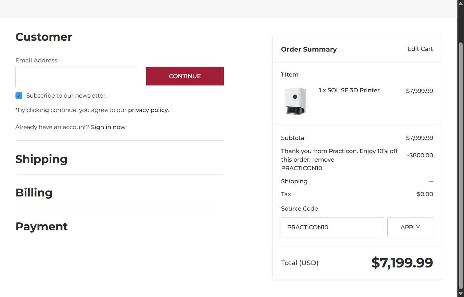Click the 'Total (USD)' label
Viewport: 464px width, 297px height.
click(300, 263)
